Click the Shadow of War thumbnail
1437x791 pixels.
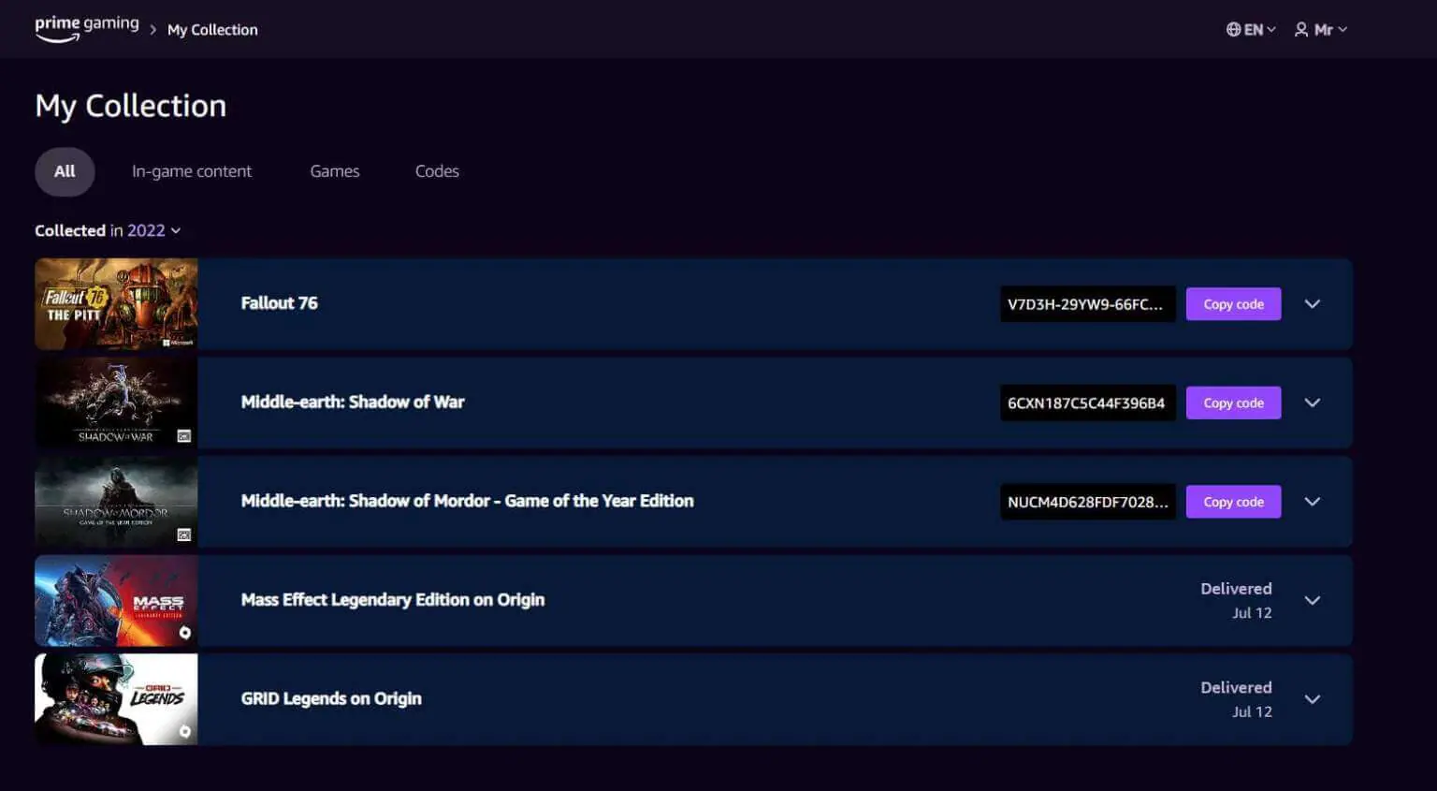coord(116,403)
